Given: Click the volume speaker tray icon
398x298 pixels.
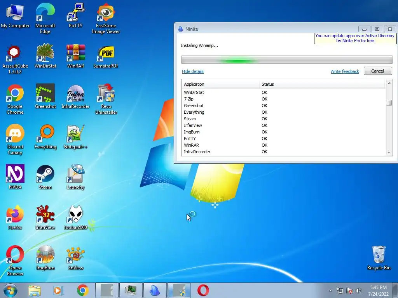Looking at the screenshot, I should (359, 291).
